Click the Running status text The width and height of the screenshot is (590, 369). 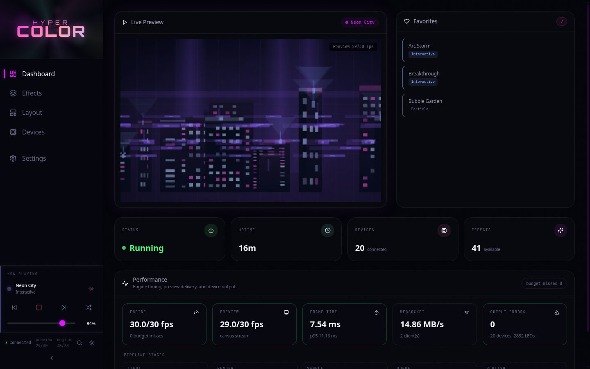146,248
